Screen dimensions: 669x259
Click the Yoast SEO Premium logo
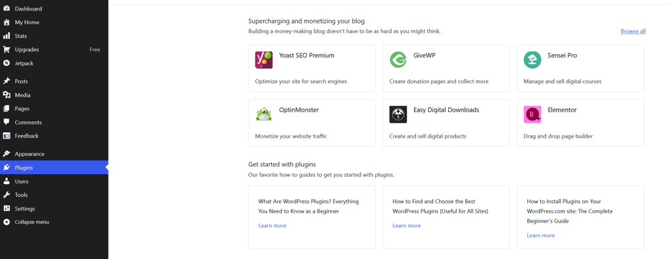[x=264, y=59]
